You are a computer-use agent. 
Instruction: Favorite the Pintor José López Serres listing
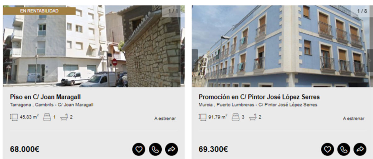point(327,149)
